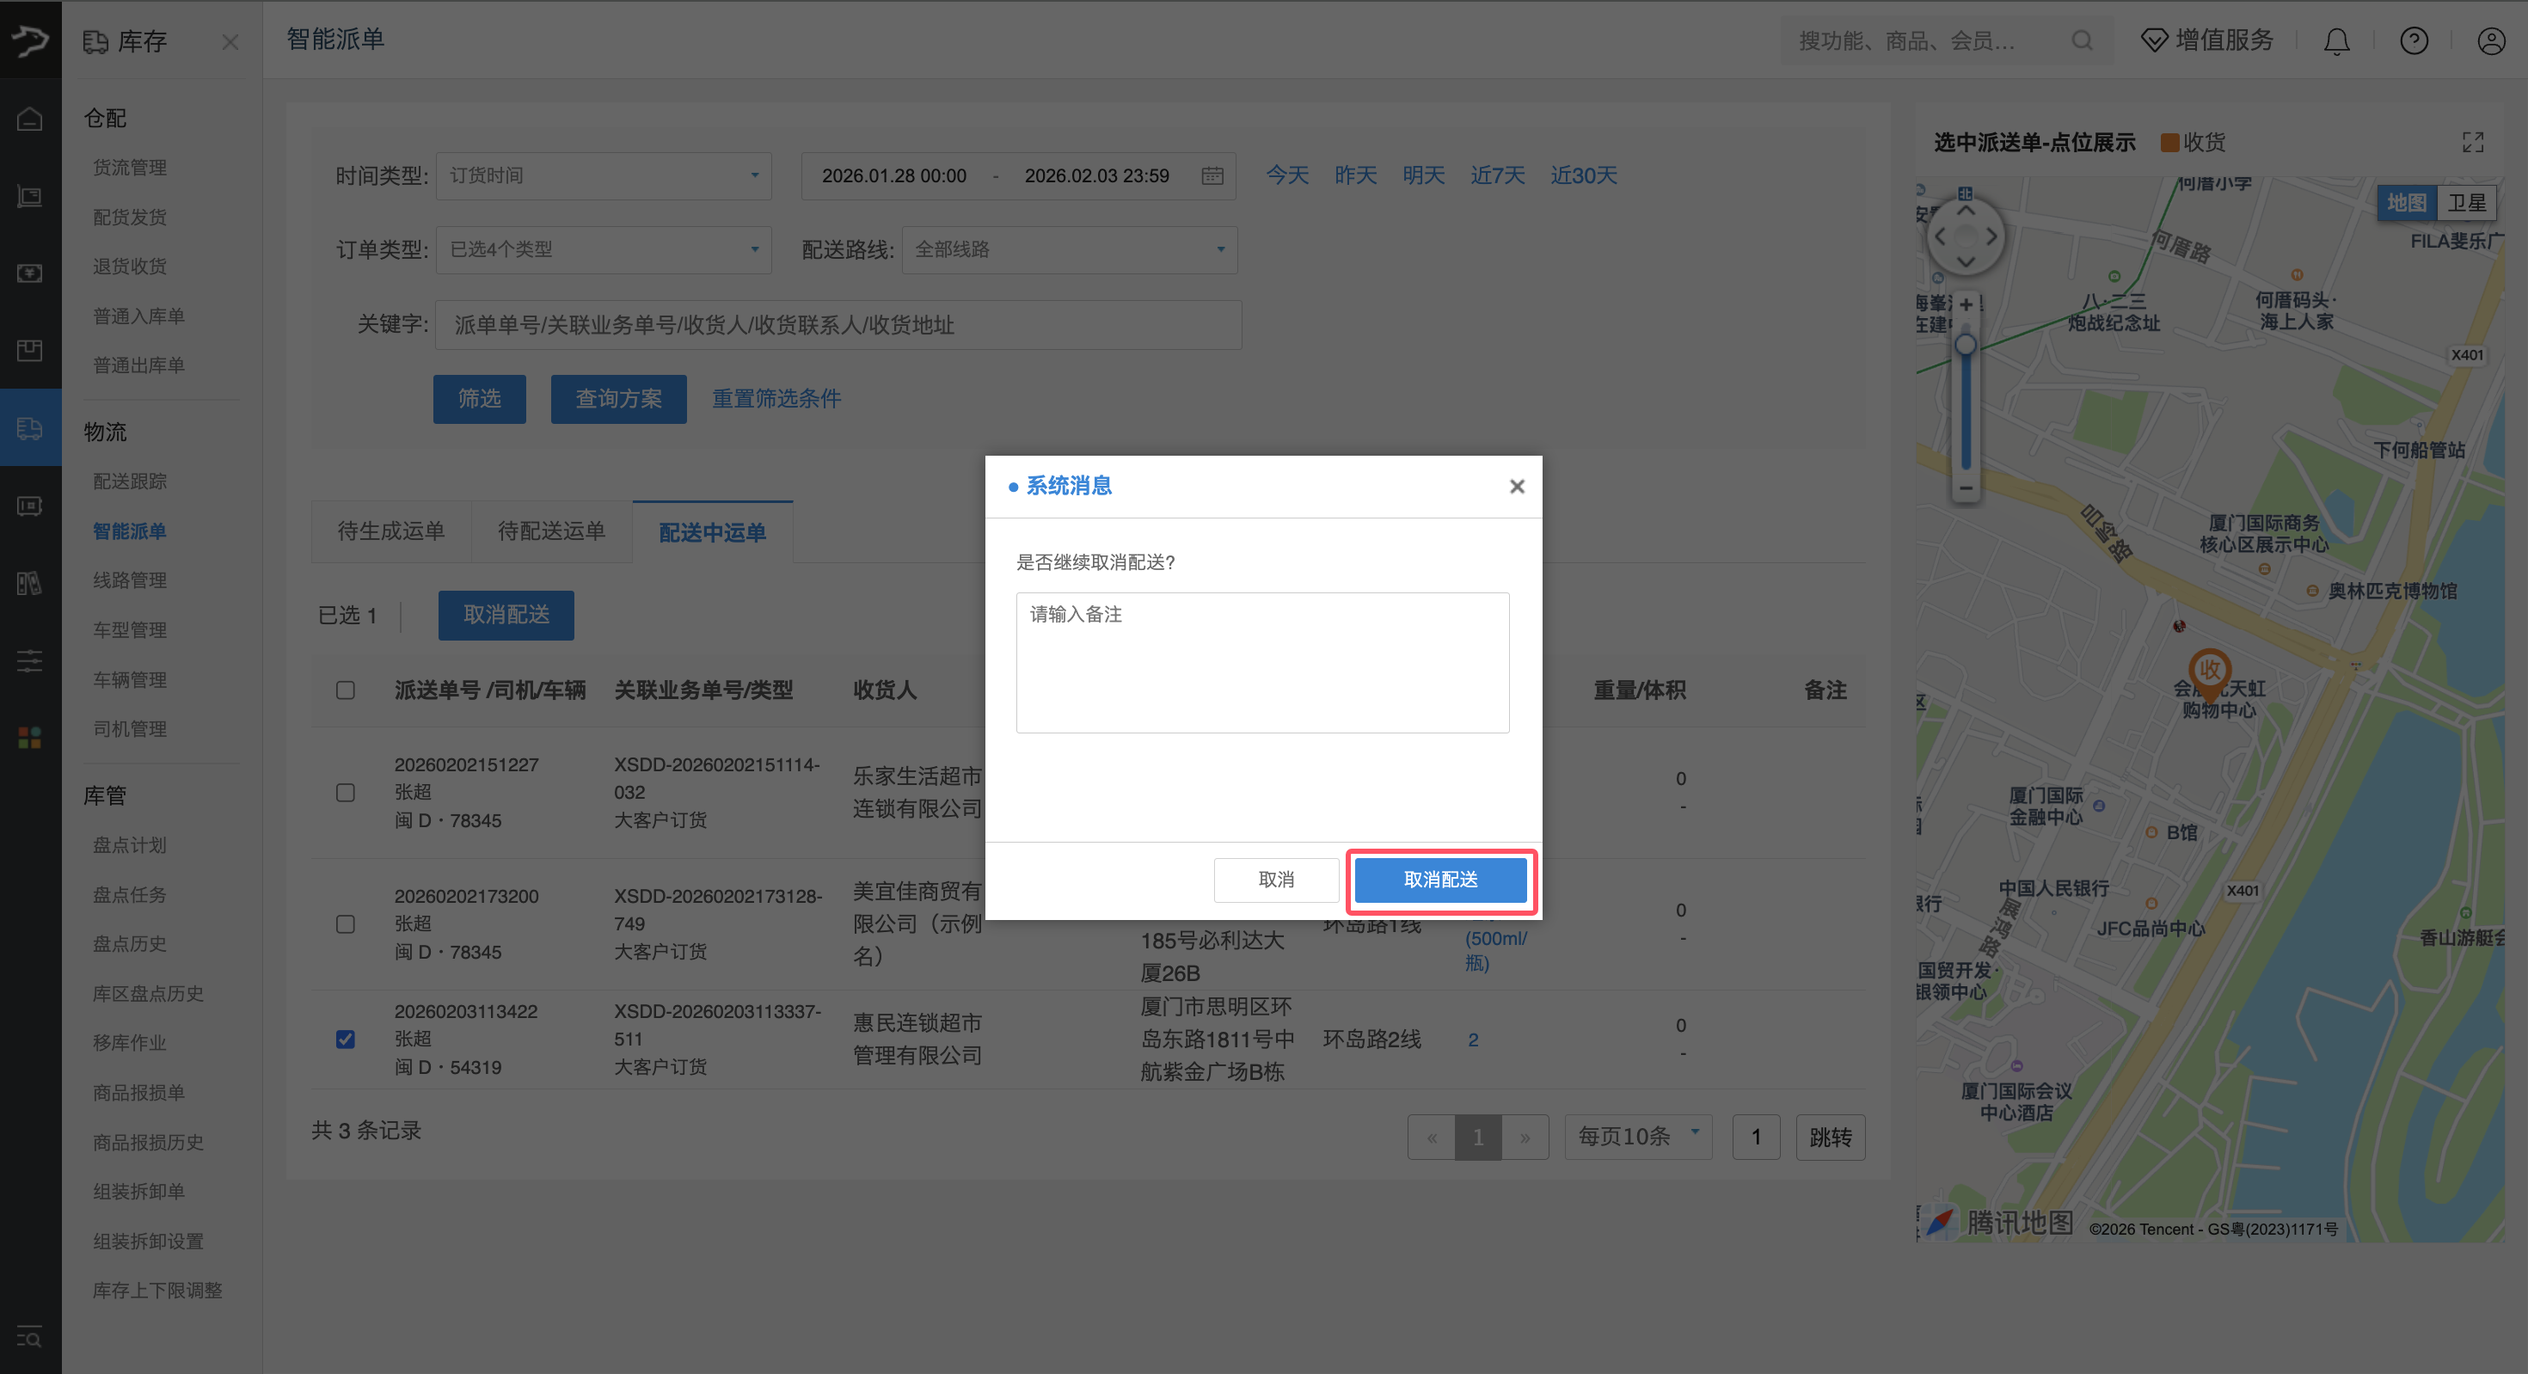2528x1374 pixels.
Task: Click the remark input field in the dialog
Action: (1262, 662)
